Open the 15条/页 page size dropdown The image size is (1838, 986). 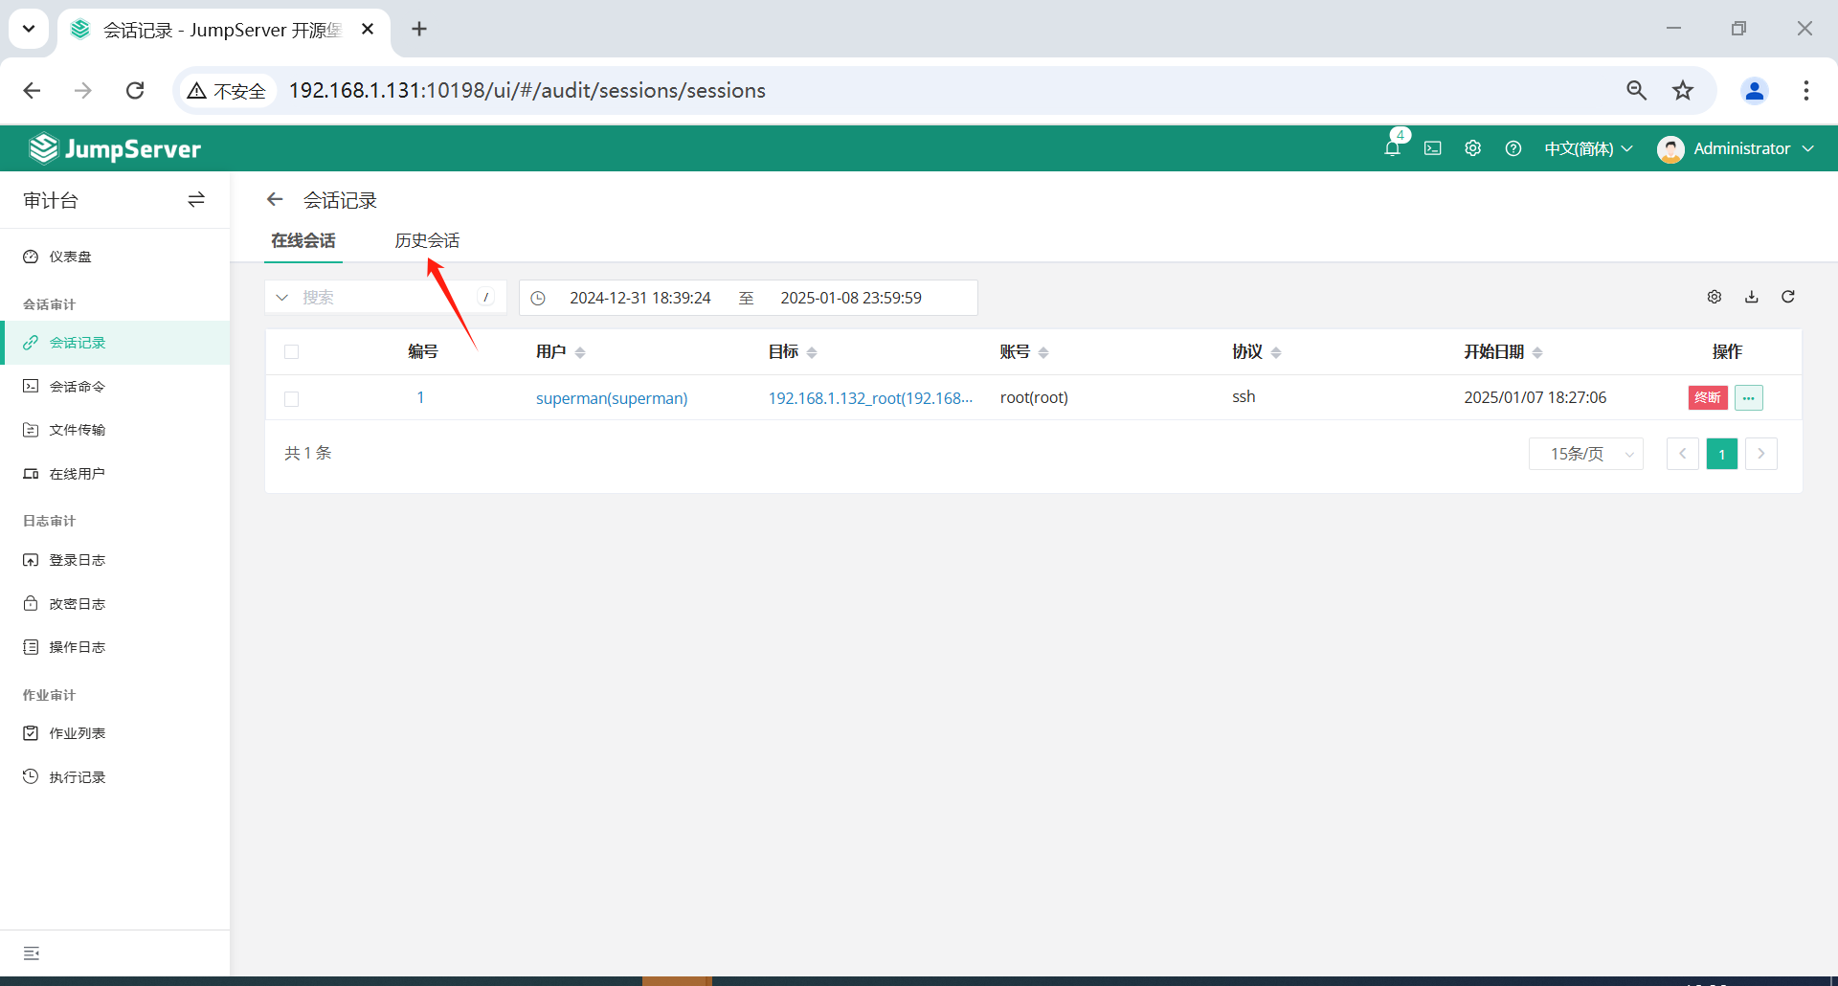pos(1586,454)
